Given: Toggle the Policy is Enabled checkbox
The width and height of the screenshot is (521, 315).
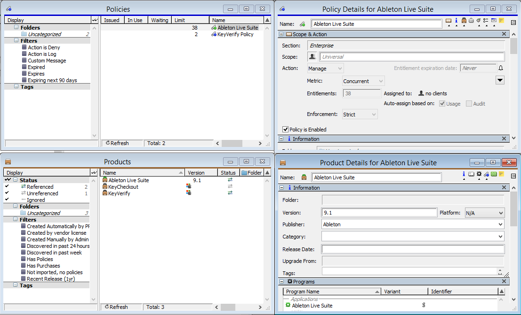Looking at the screenshot, I should (285, 129).
